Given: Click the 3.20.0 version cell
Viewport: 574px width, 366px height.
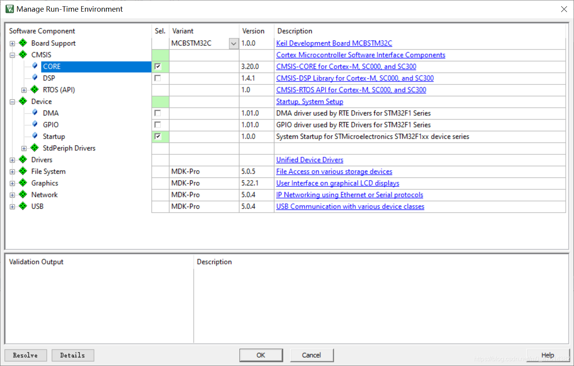Looking at the screenshot, I should (x=256, y=66).
